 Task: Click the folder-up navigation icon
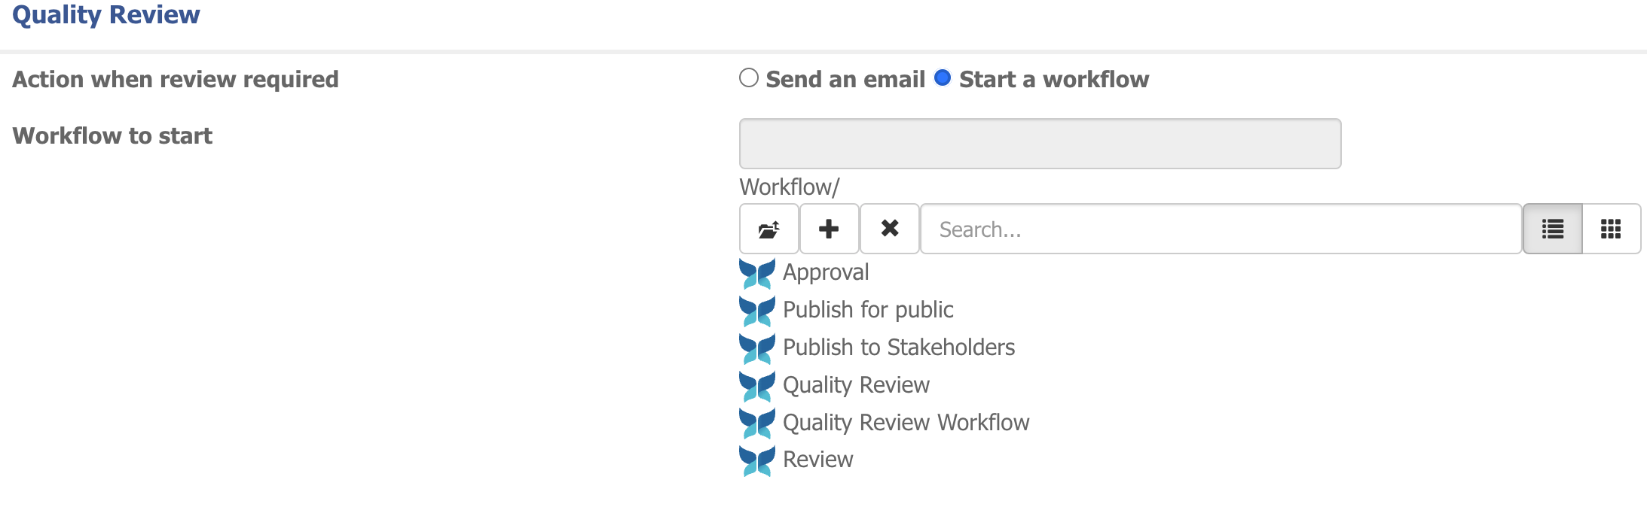click(x=768, y=229)
